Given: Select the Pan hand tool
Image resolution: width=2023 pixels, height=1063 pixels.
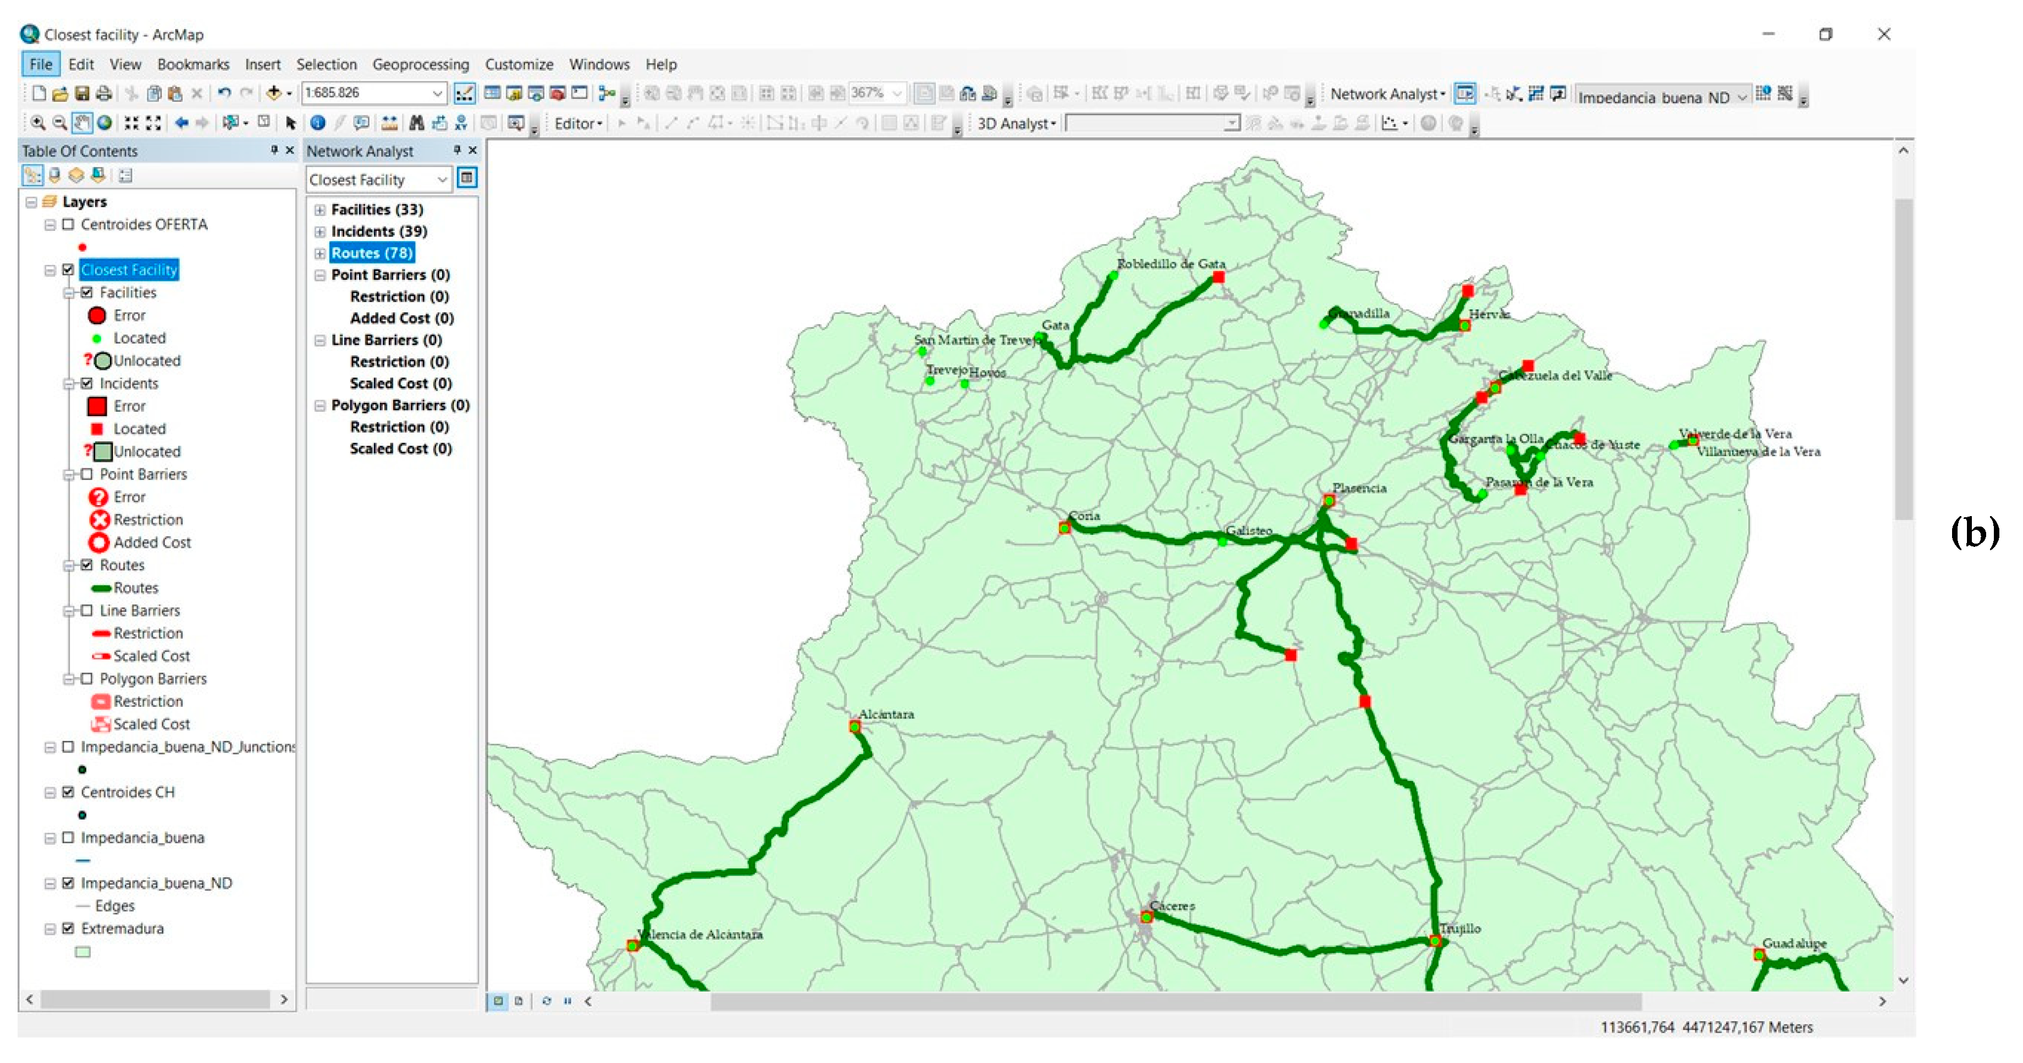Looking at the screenshot, I should click(82, 123).
